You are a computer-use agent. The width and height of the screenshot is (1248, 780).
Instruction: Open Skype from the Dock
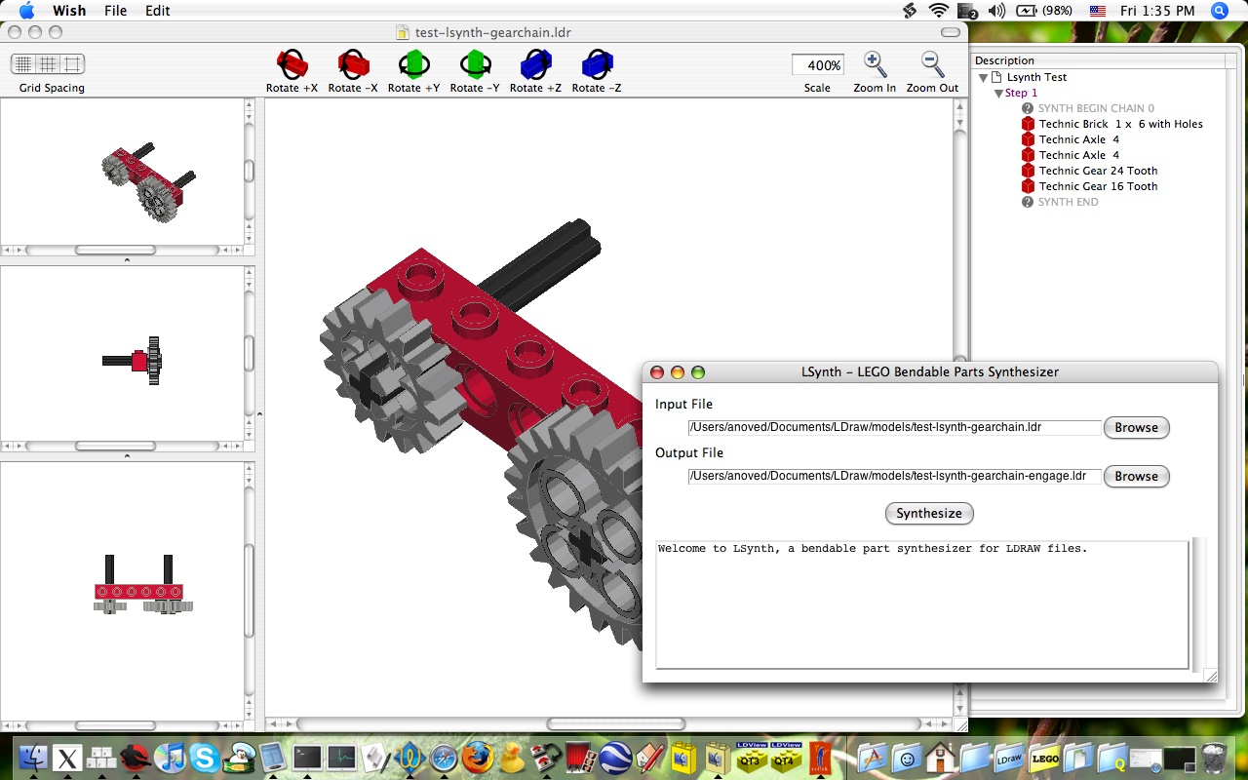click(x=205, y=758)
